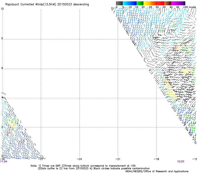Viewport: 197px width, 173px height.
Task: Click the longitude axis label '-21'
Action: pyautogui.click(x=118, y=159)
